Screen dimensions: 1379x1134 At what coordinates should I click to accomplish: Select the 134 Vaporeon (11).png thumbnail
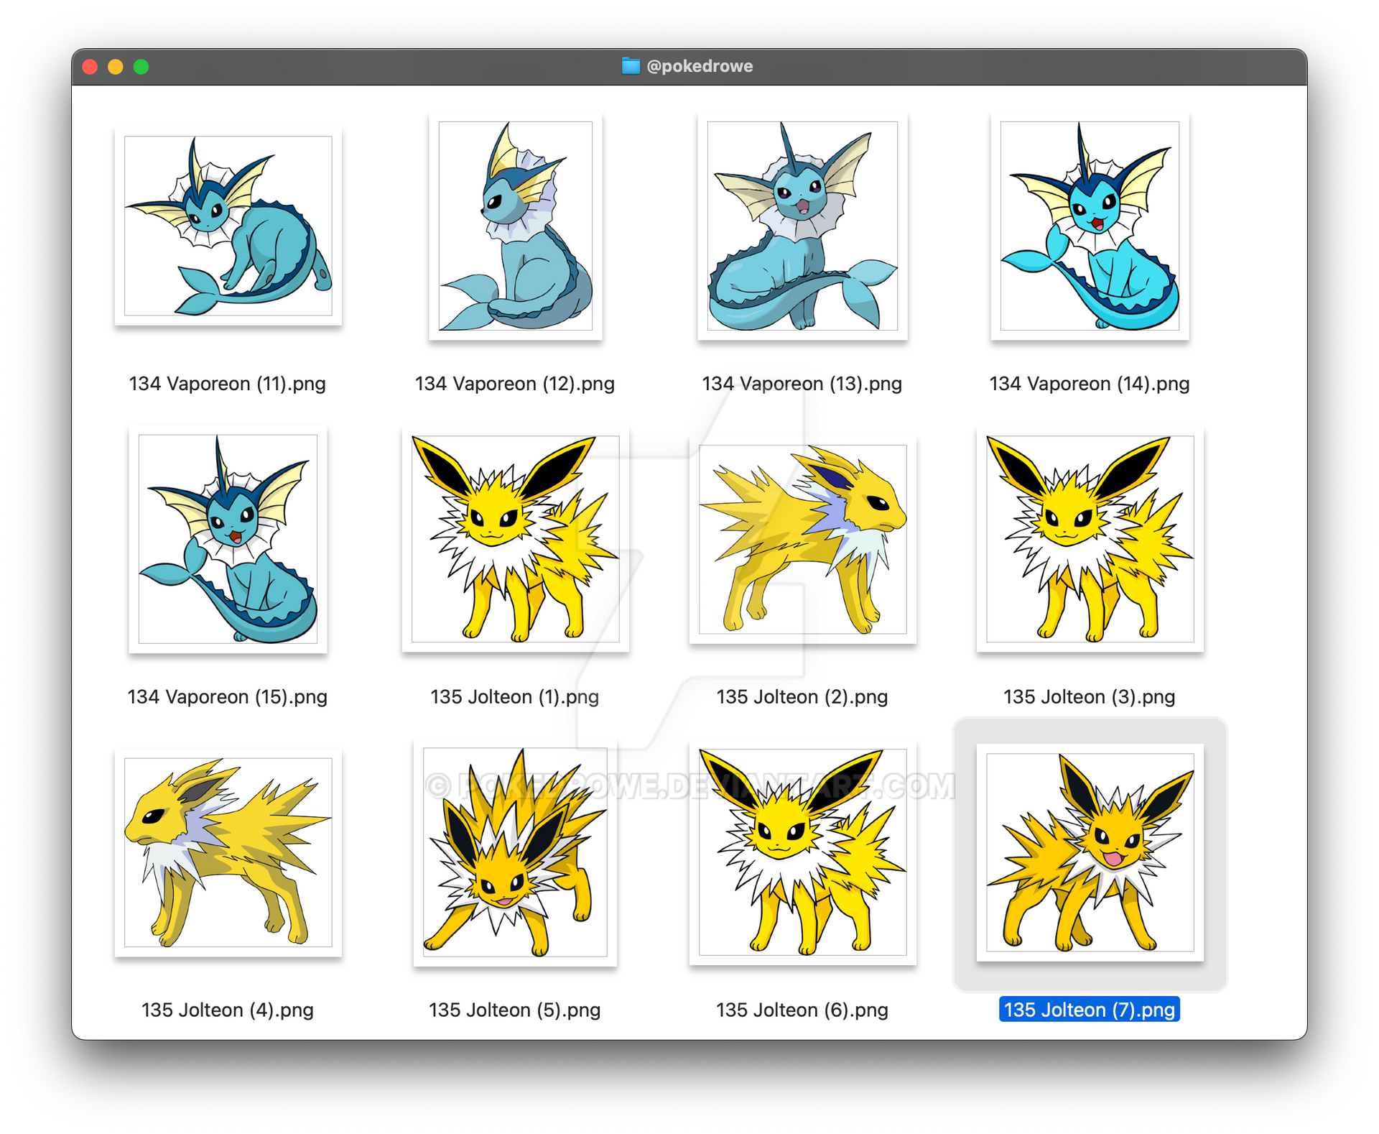click(x=228, y=226)
